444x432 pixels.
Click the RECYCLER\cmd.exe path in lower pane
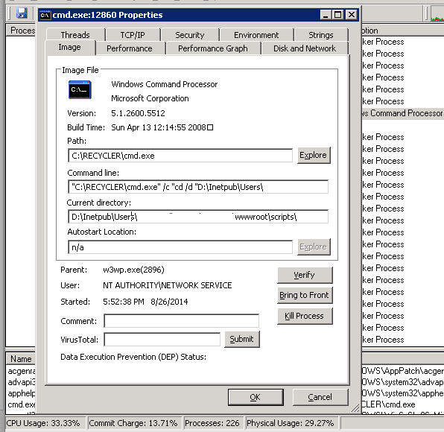pyautogui.click(x=389, y=404)
